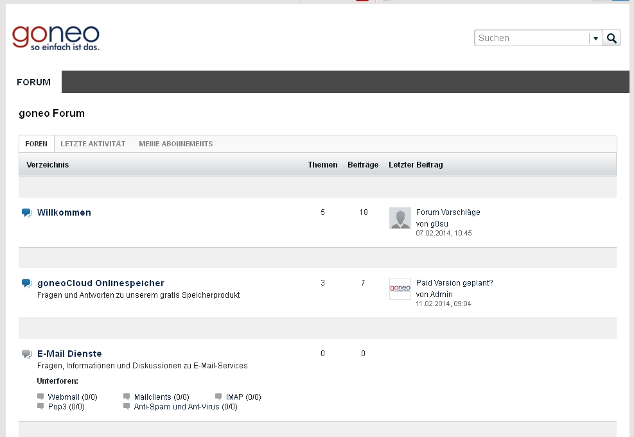The image size is (634, 437).
Task: Click the Webmail subforum icon
Action: pyautogui.click(x=40, y=397)
